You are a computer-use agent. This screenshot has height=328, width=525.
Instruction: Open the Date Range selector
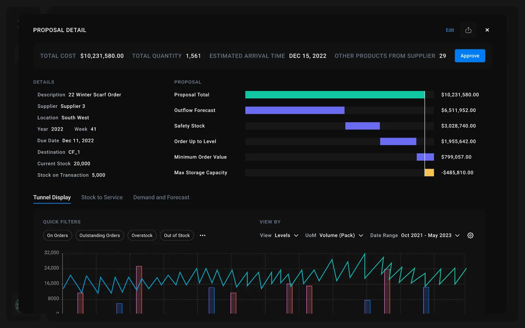[430, 235]
